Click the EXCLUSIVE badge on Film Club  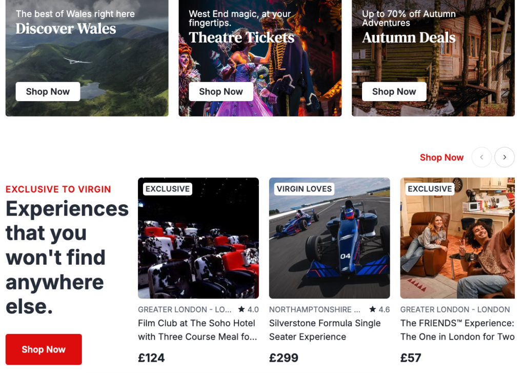click(x=168, y=189)
